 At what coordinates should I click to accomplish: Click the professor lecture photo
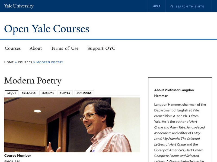pos(72,125)
